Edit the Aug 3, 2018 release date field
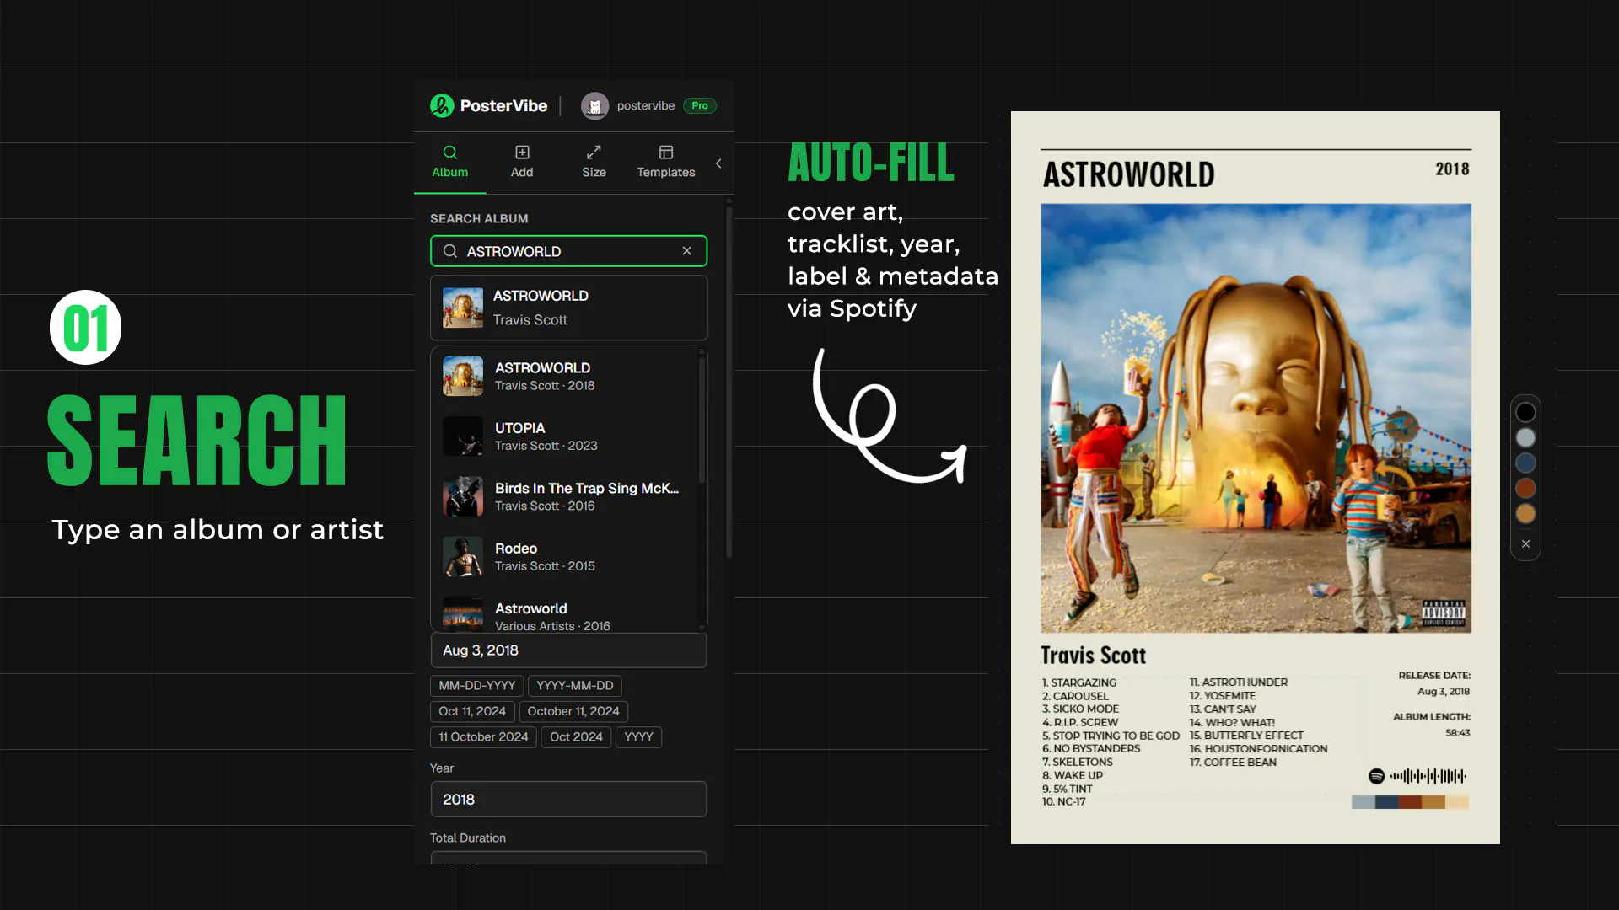1619x910 pixels. pyautogui.click(x=569, y=650)
